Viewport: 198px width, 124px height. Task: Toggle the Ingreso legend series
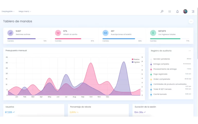pos(136,62)
